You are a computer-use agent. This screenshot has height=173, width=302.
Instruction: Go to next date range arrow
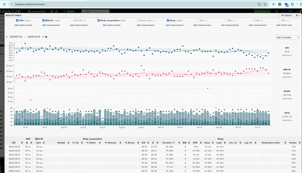(43, 37)
